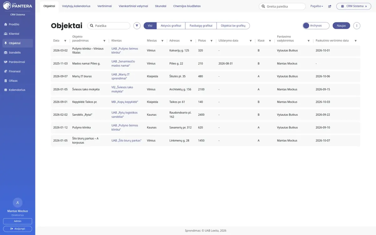Click the Atsijungti logout button
376x235 pixels.
coord(18,229)
